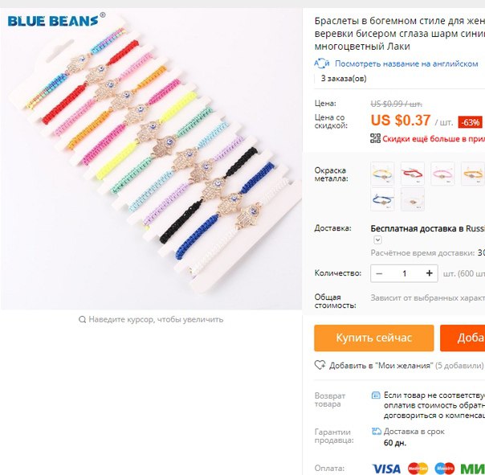Choose the pink bracelet variant

[442, 174]
